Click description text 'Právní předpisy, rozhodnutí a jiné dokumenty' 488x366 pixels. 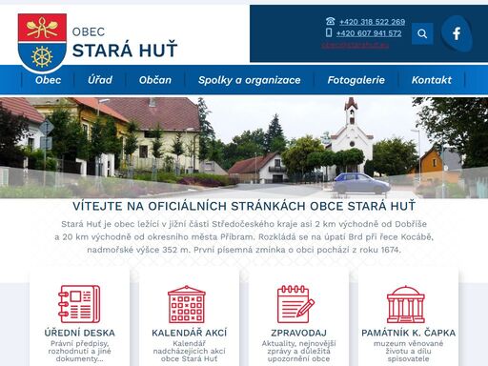80,351
